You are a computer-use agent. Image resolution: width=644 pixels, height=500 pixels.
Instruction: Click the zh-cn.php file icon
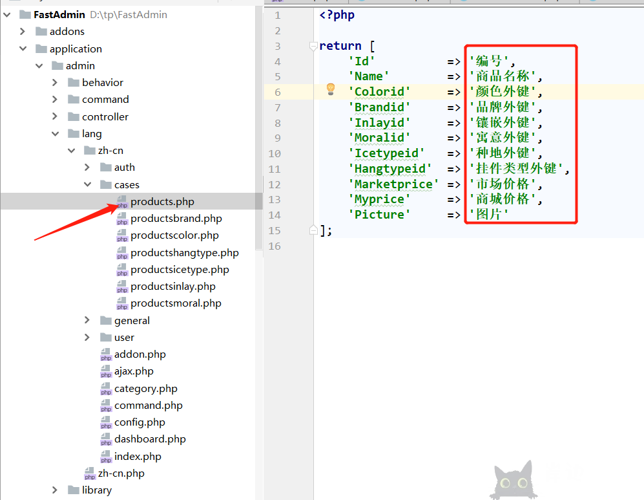point(90,473)
